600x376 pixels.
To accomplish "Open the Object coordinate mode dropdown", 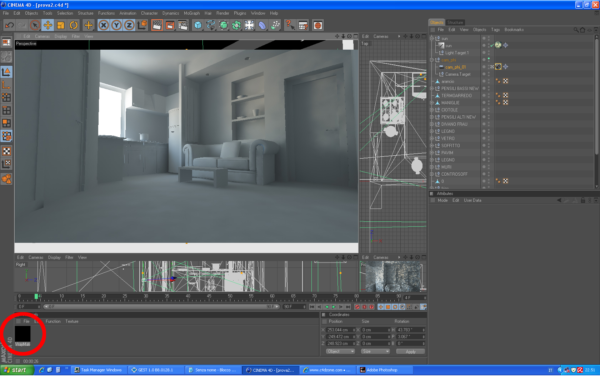I will pyautogui.click(x=340, y=351).
